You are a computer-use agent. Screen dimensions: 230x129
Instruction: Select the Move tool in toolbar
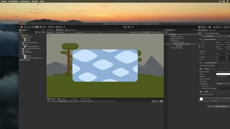(25, 27)
